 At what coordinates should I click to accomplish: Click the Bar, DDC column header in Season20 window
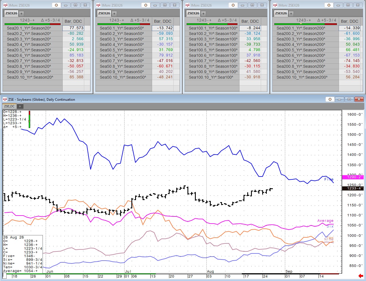[73, 21]
